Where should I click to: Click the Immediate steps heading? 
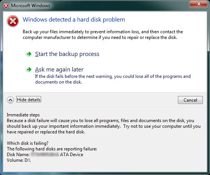coord(23,115)
